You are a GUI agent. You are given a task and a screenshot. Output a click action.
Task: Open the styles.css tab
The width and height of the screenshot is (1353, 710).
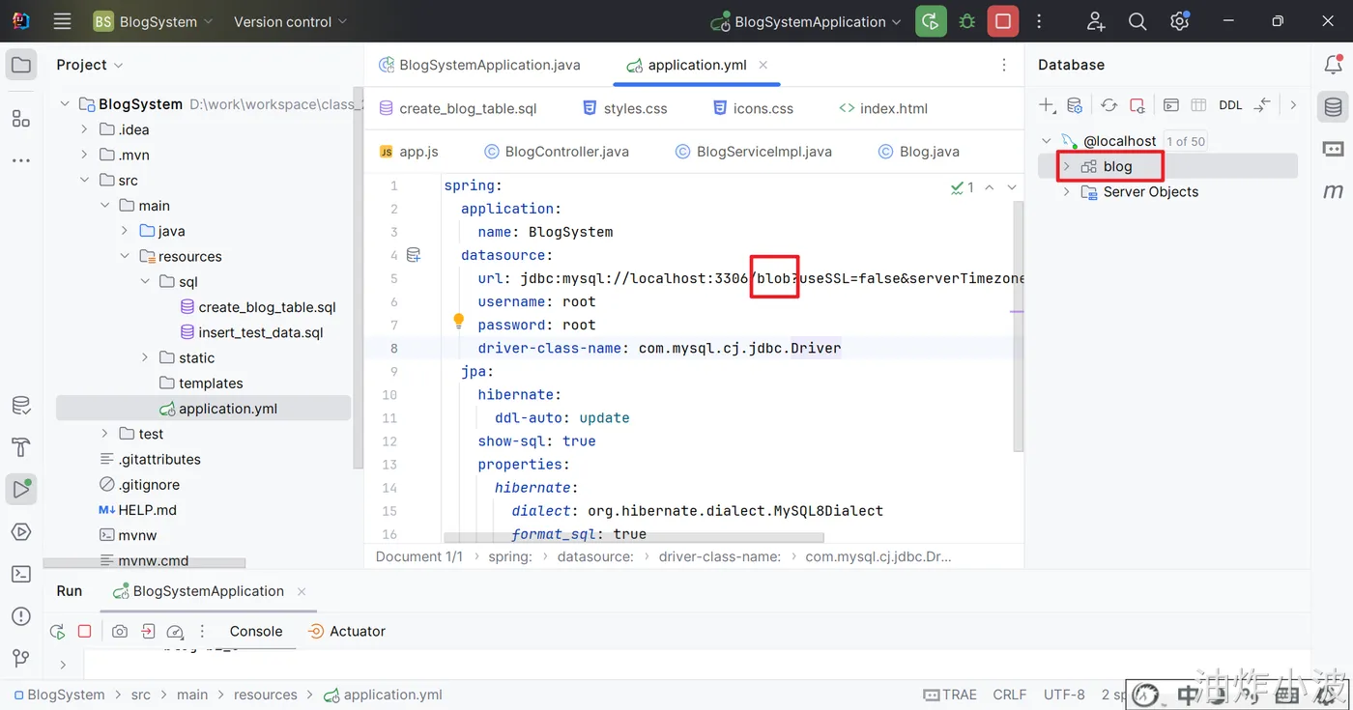click(624, 108)
